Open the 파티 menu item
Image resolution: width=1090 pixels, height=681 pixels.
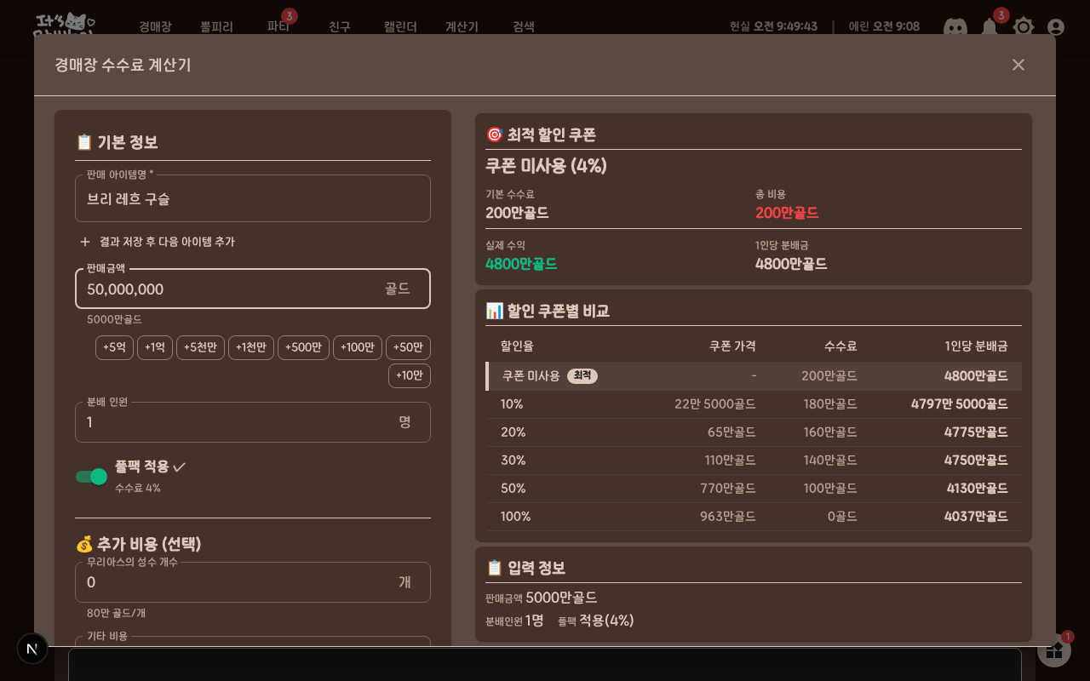click(x=278, y=26)
